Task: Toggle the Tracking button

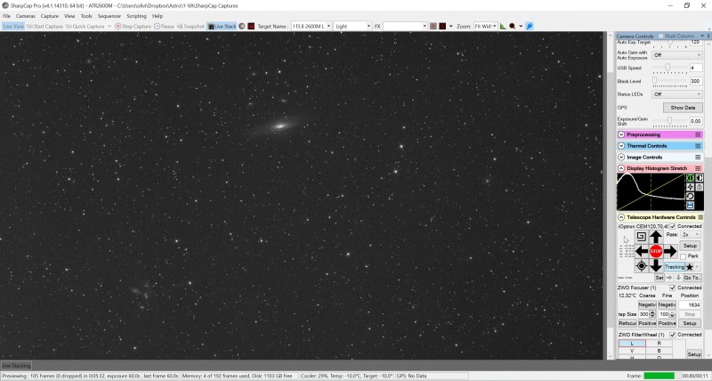Action: point(675,267)
